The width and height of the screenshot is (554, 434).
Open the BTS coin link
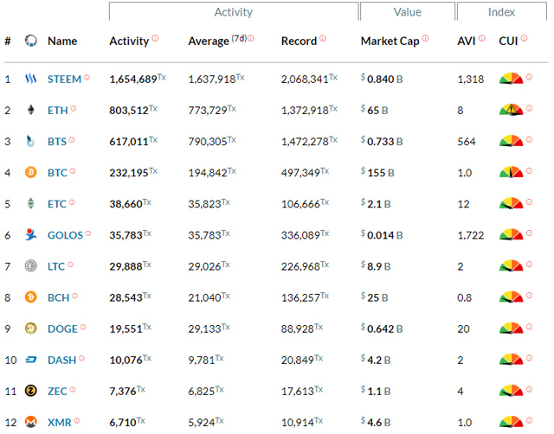click(57, 142)
